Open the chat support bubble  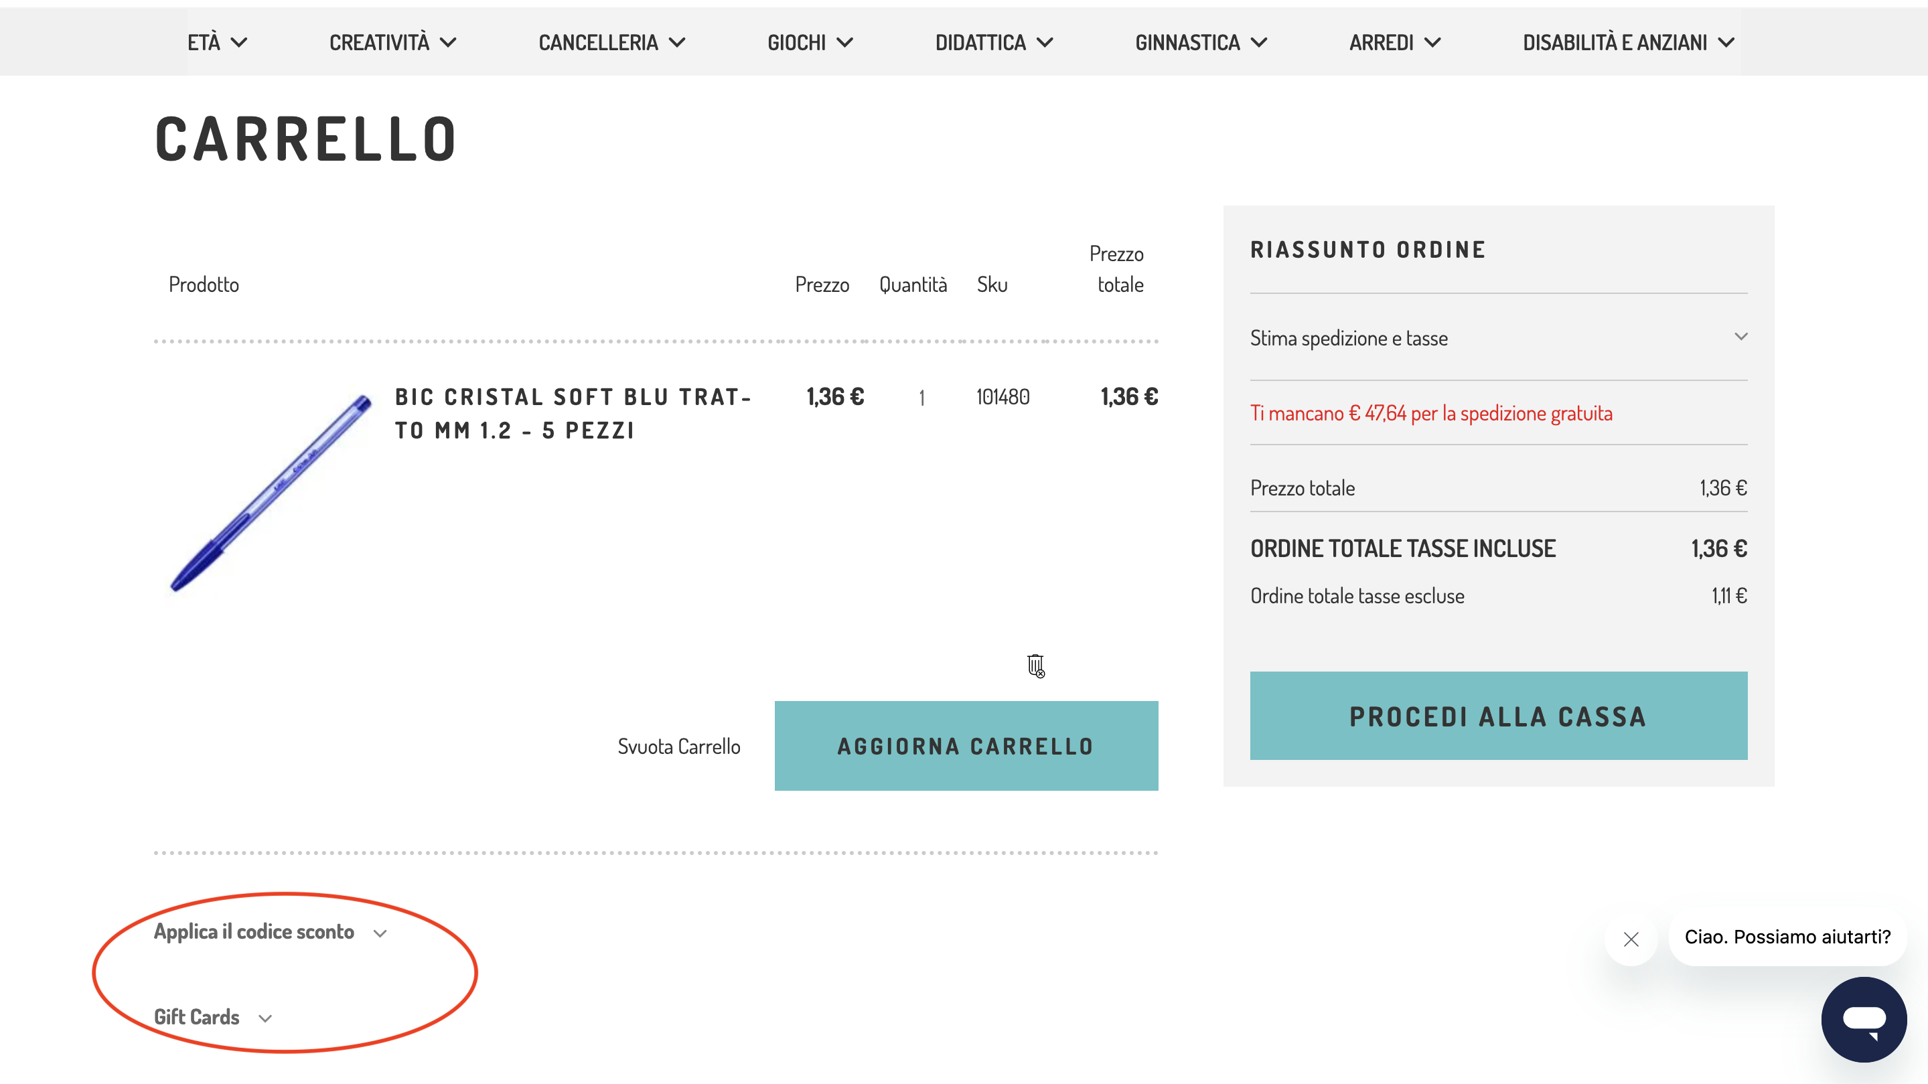(x=1864, y=1019)
